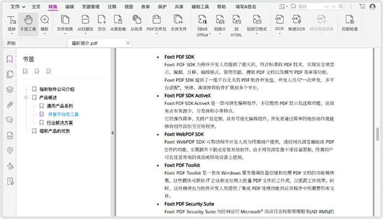Switch to the 保护 ribbon tab

pos(162,7)
